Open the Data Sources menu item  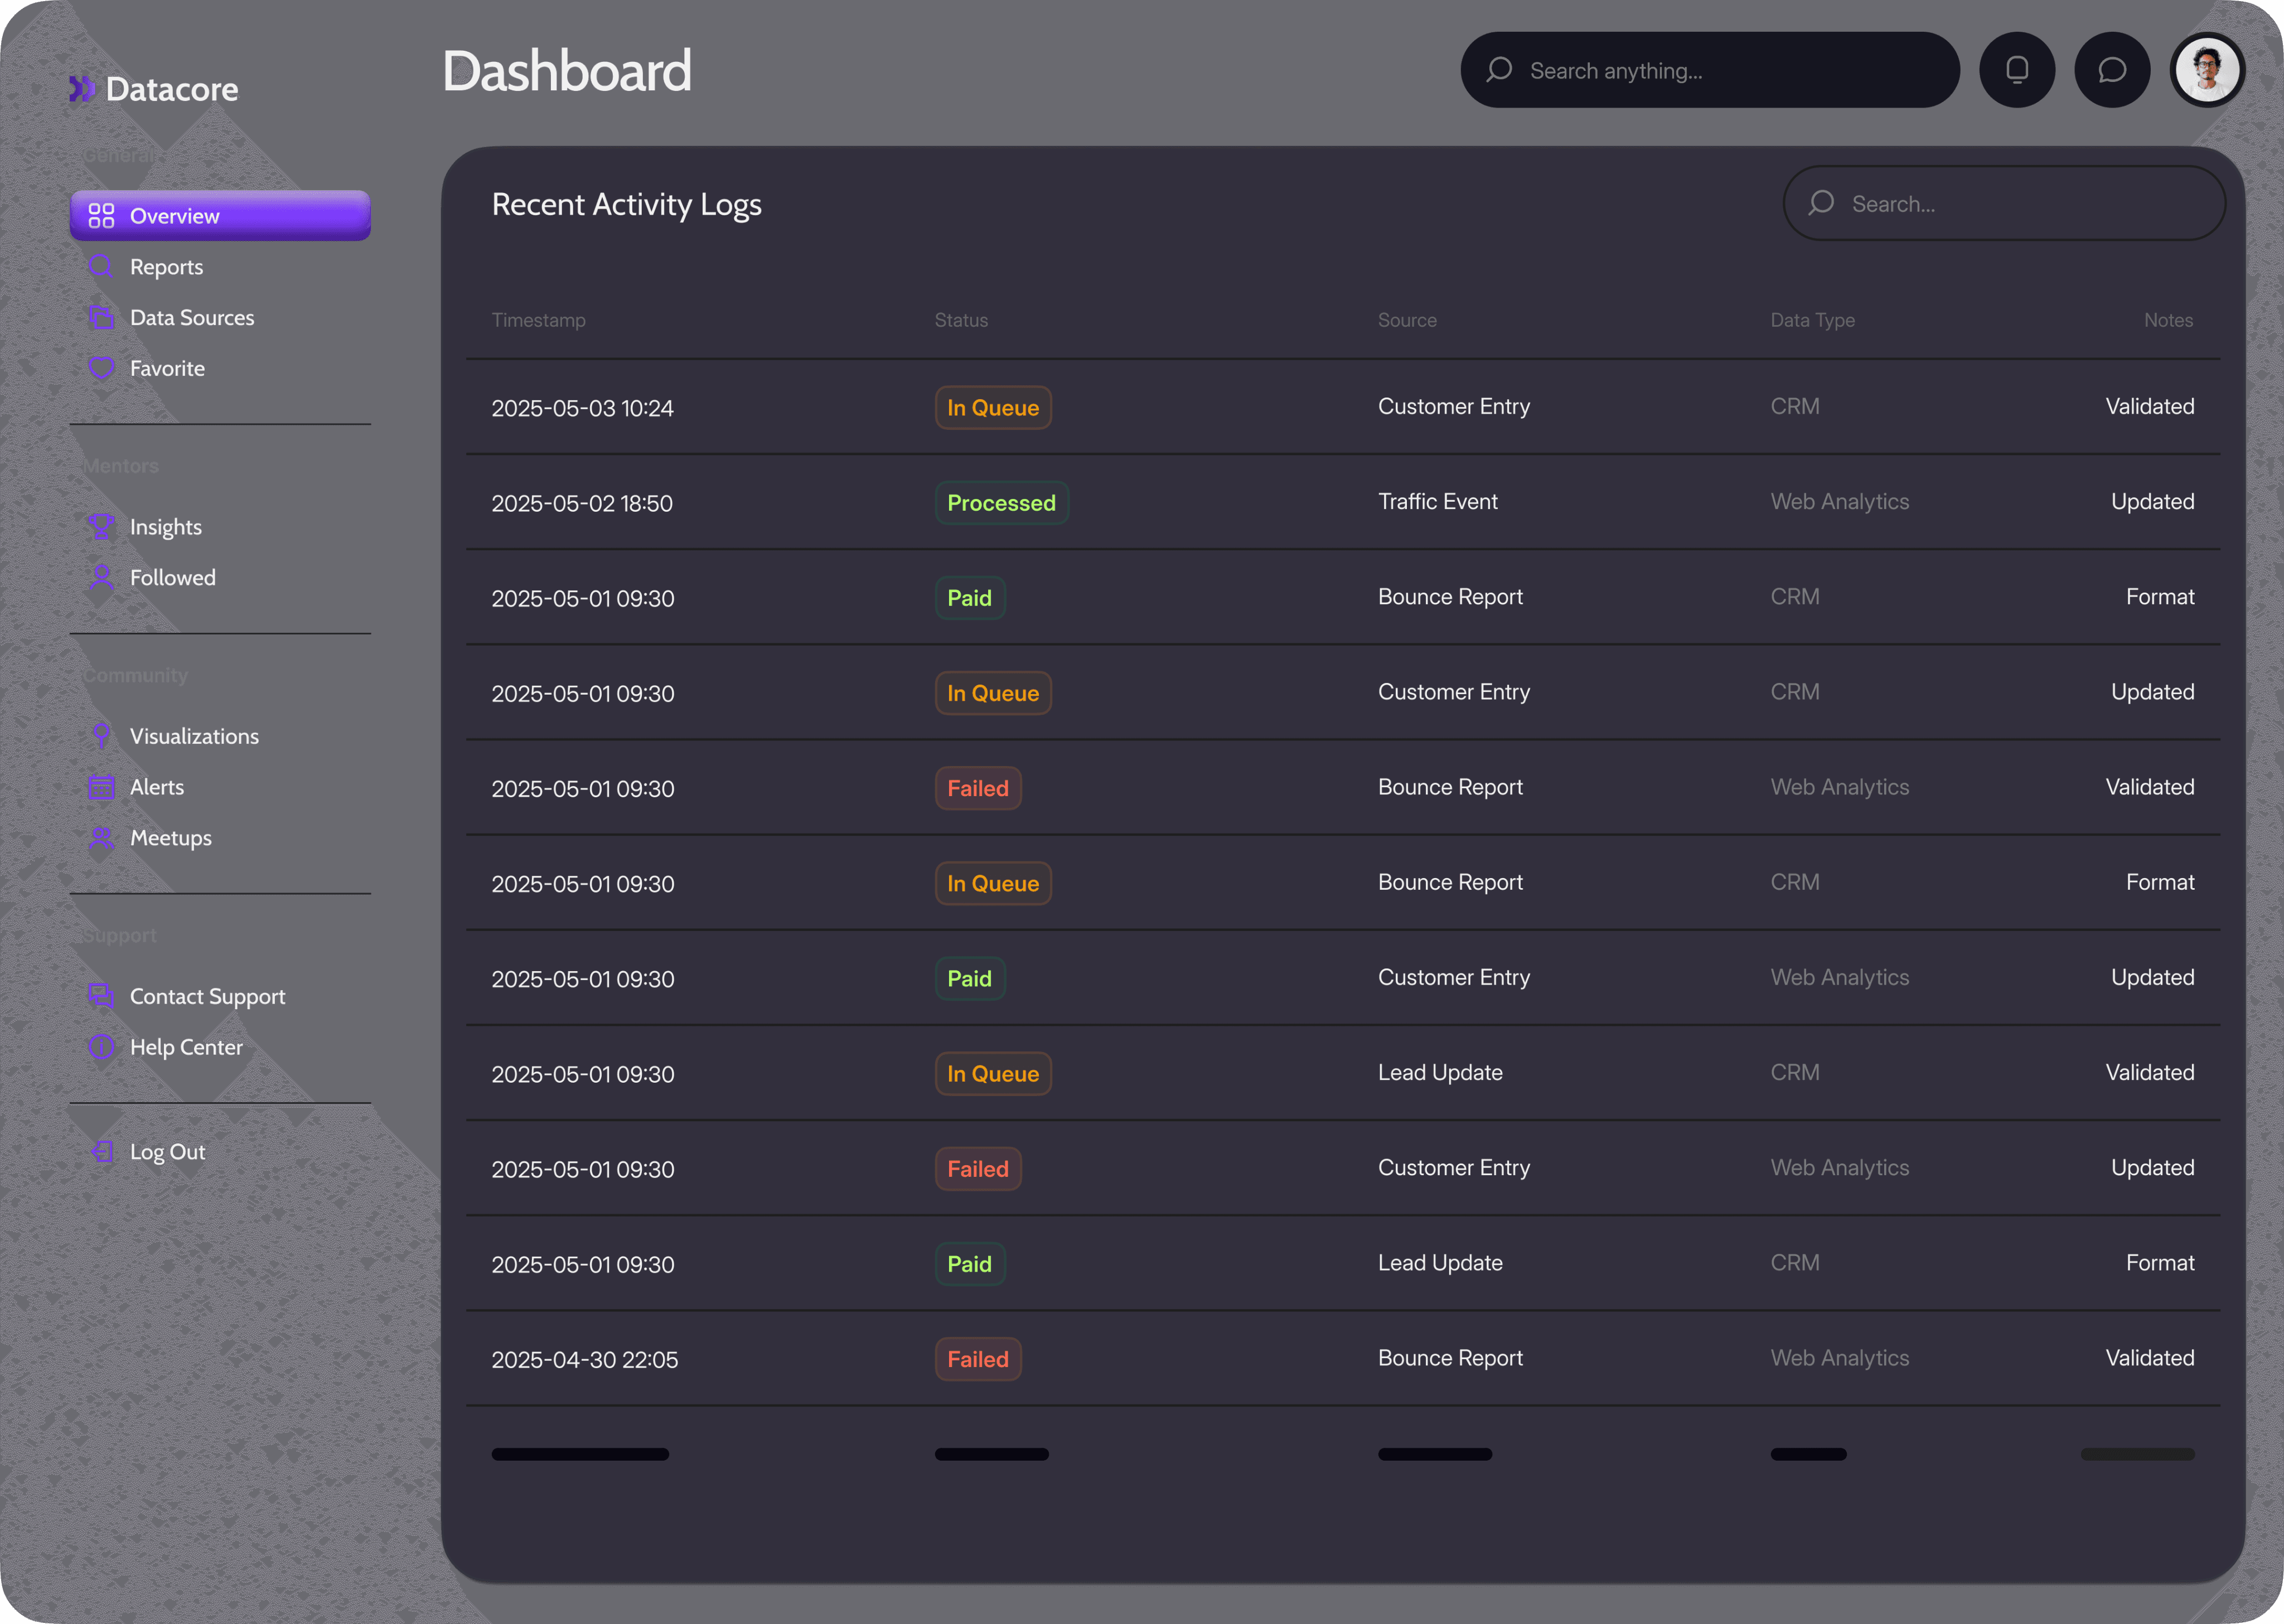(x=220, y=317)
